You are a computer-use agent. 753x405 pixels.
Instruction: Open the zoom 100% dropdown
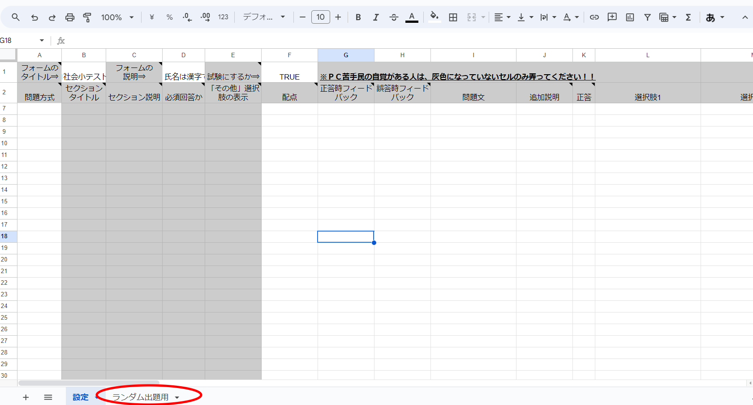click(x=117, y=17)
